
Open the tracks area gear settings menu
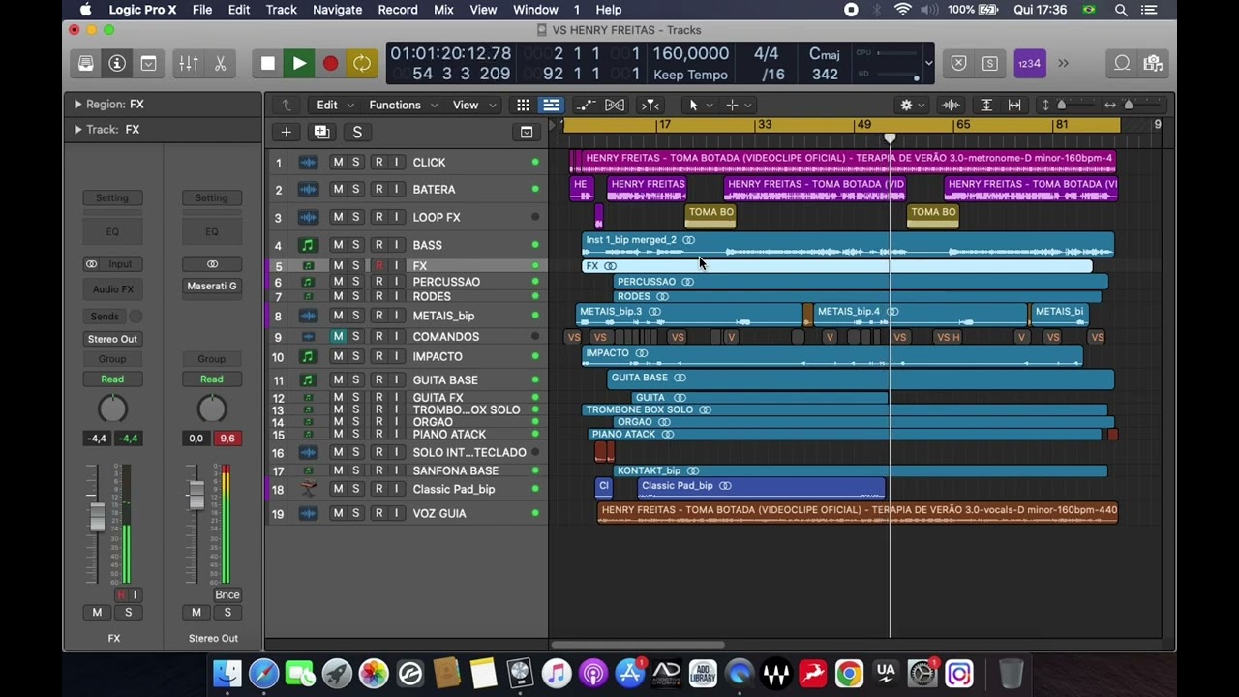coord(911,105)
